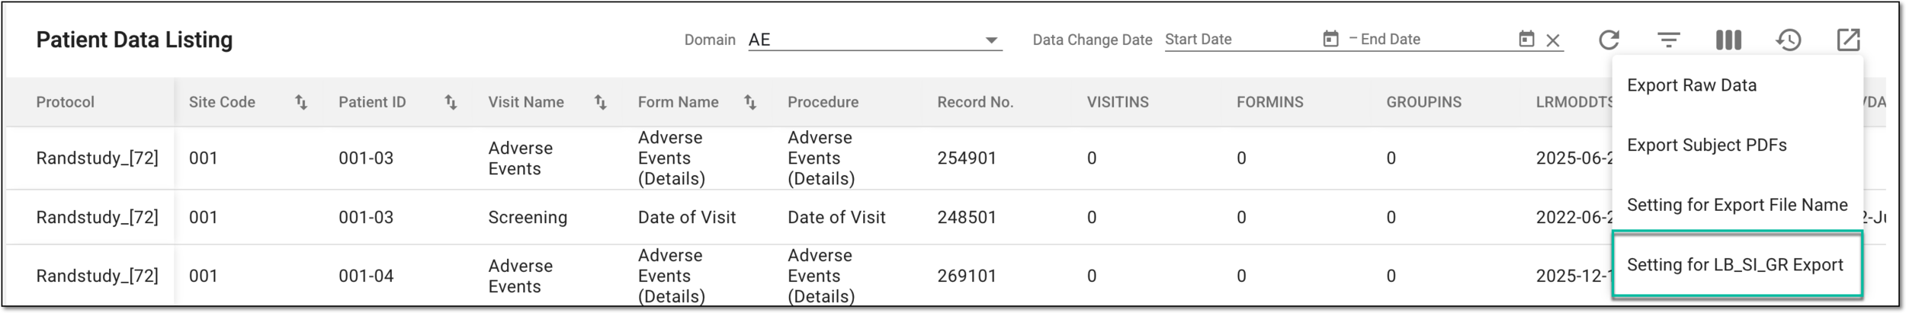This screenshot has height=313, width=1906.
Task: Click the GROUPINS column header
Action: (x=1424, y=102)
